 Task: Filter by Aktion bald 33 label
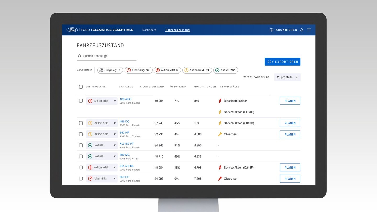(x=199, y=70)
